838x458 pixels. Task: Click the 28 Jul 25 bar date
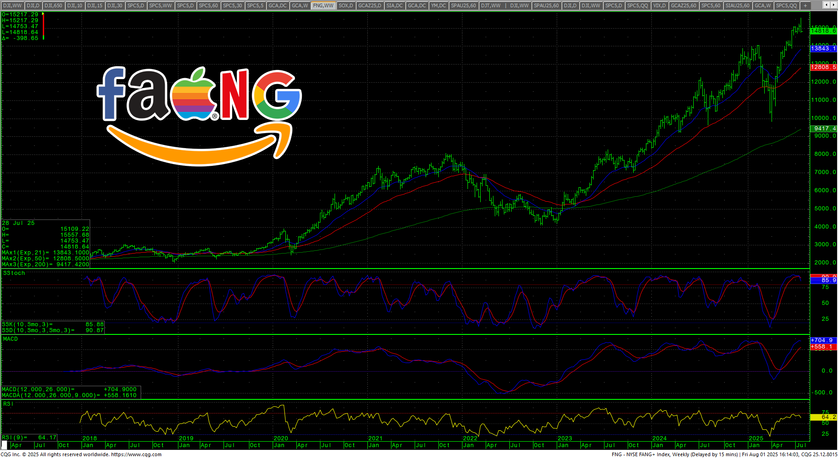[18, 223]
